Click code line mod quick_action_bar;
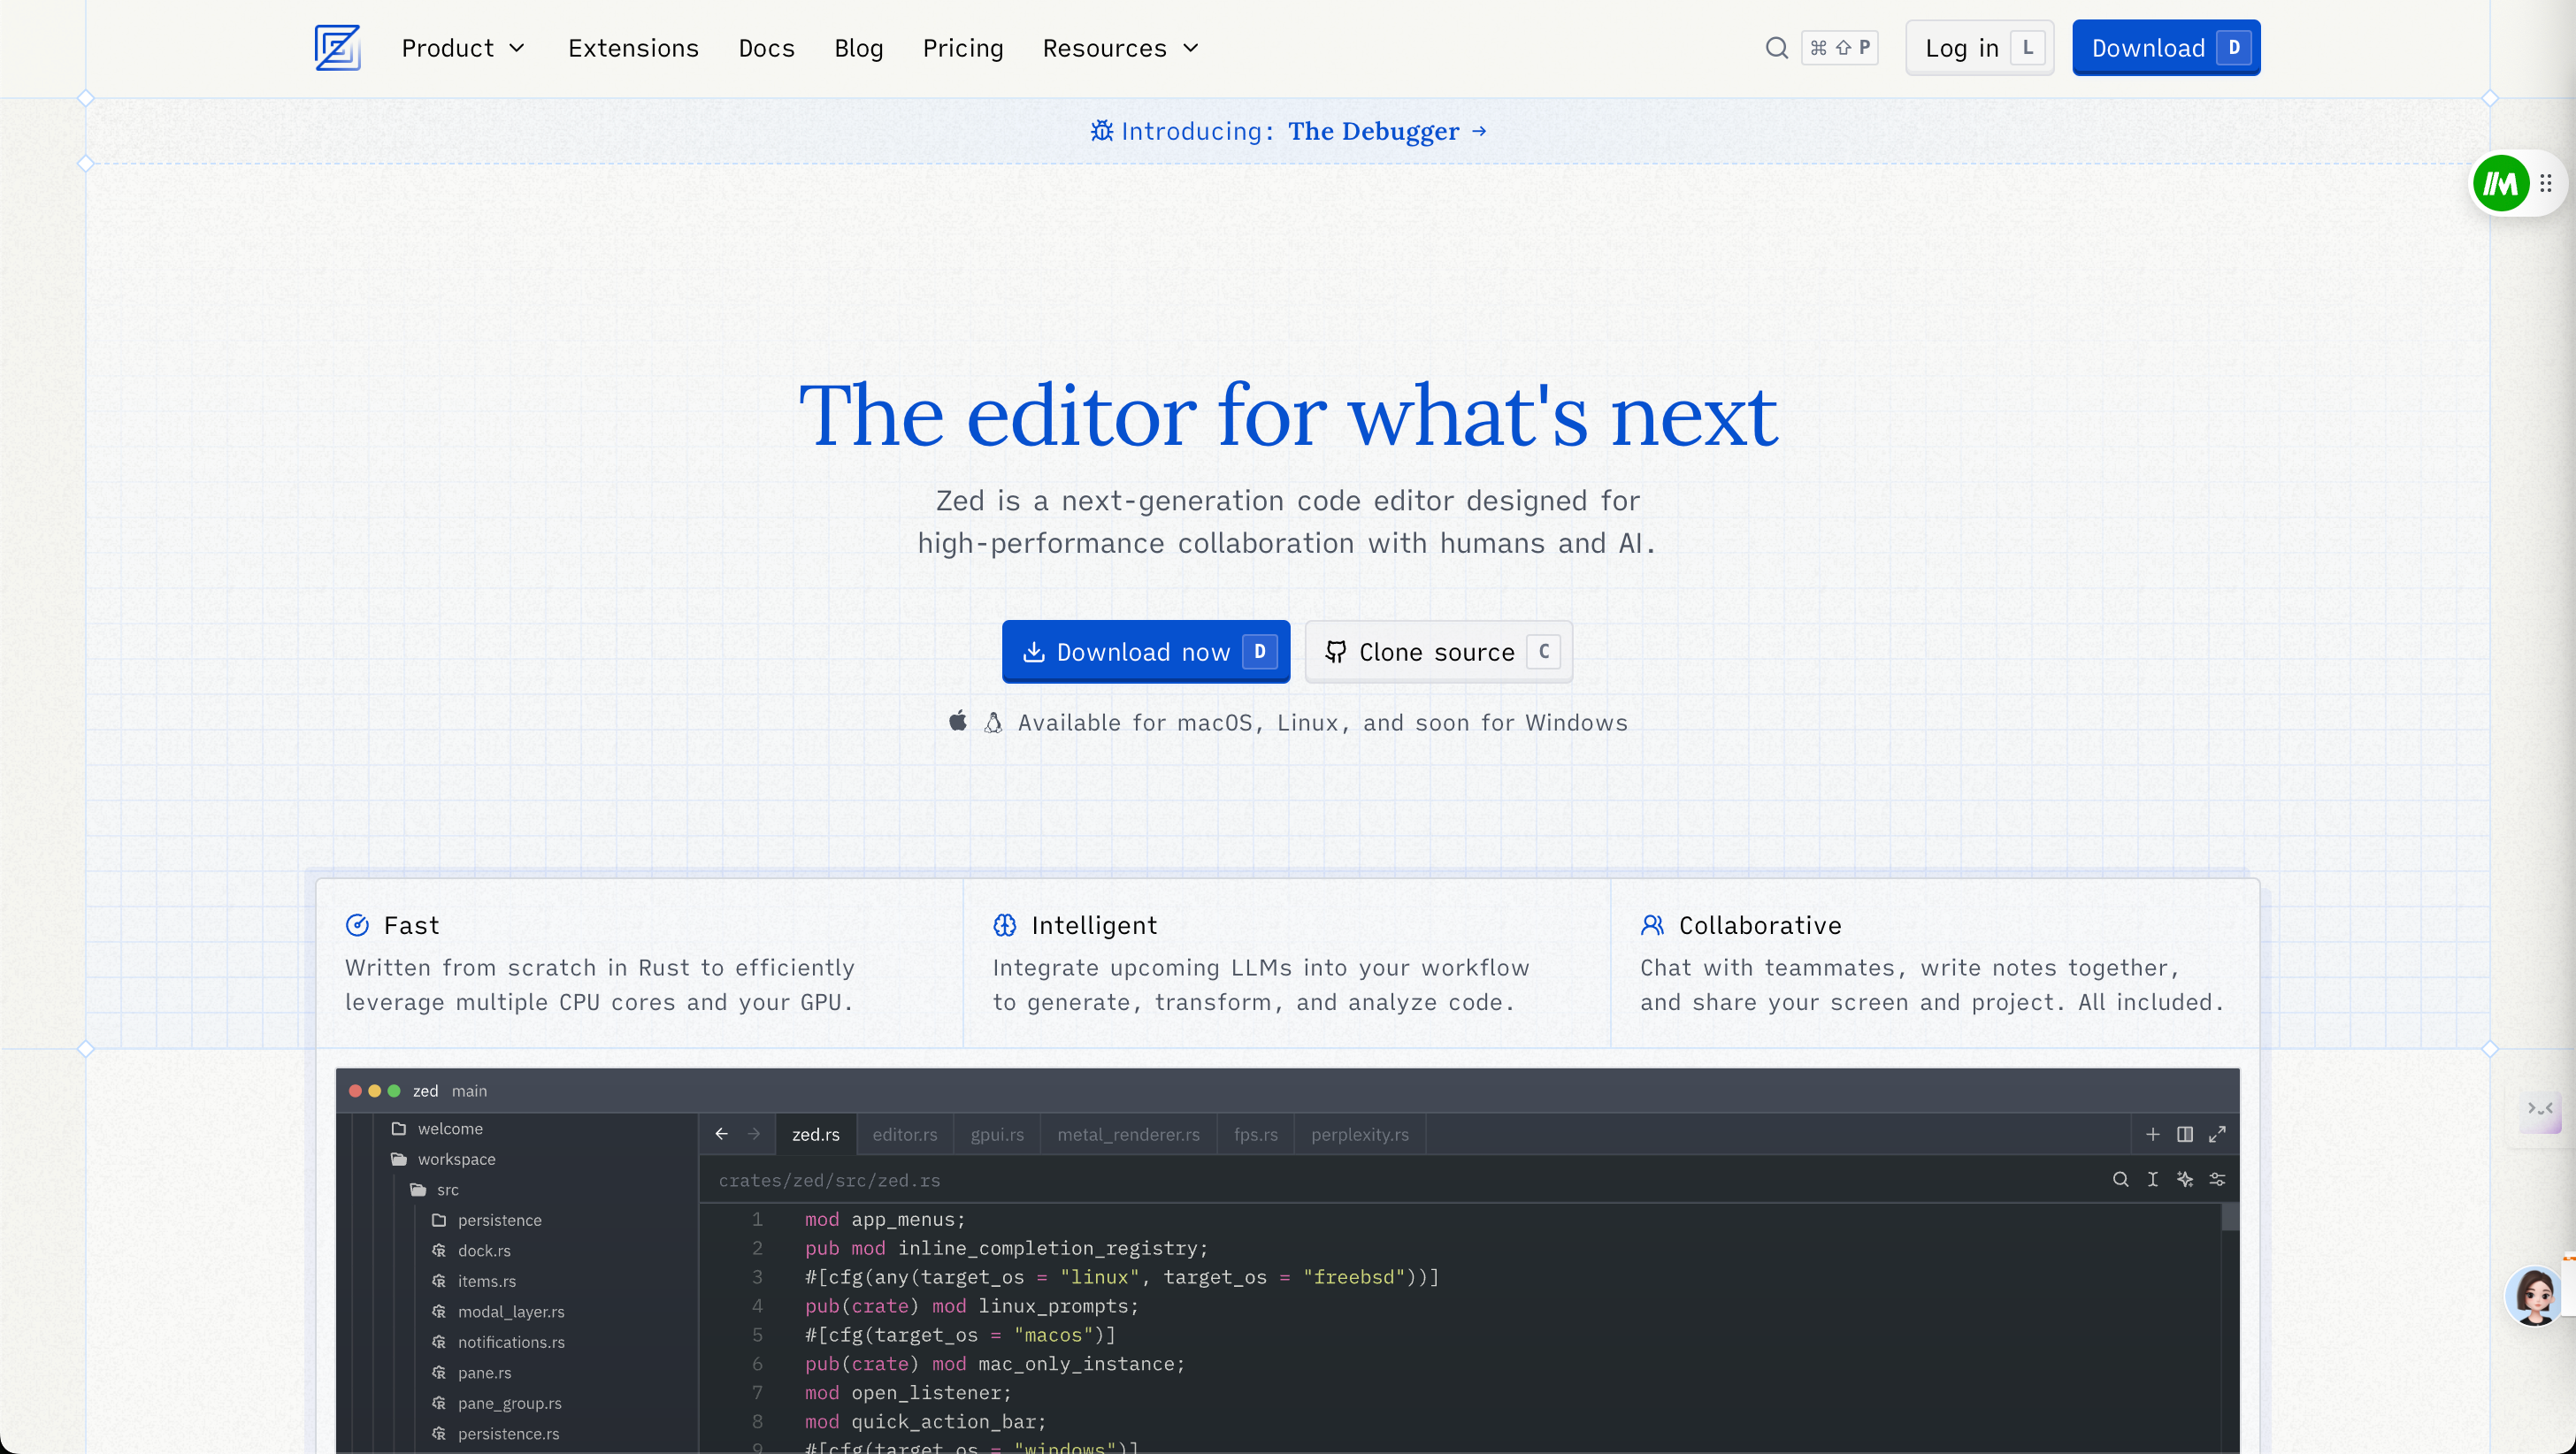 [x=925, y=1421]
